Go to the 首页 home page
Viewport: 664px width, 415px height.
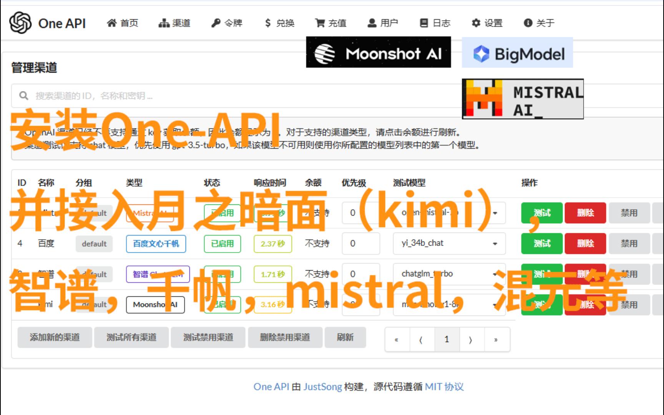click(123, 23)
